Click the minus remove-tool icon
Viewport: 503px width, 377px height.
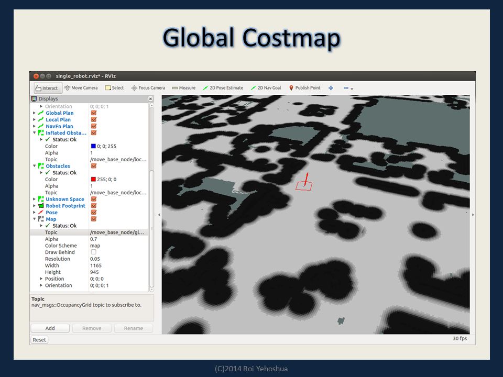coord(346,88)
